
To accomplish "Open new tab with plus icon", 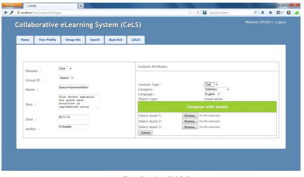I will (81, 6).
